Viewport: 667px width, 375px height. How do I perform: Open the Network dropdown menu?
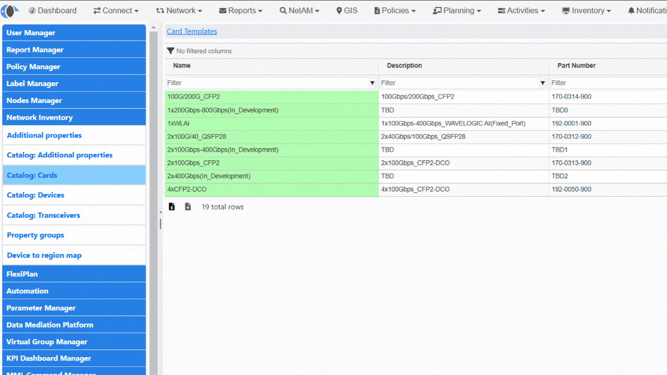click(179, 10)
